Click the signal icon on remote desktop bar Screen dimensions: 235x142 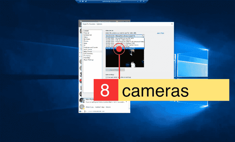(86, 1)
